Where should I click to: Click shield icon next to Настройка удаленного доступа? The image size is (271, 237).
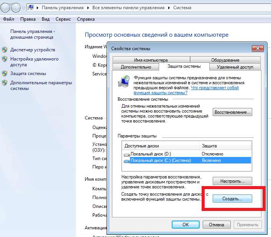point(5,59)
